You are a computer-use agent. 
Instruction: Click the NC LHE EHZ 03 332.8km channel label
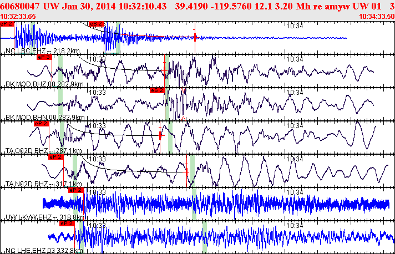(x=44, y=251)
